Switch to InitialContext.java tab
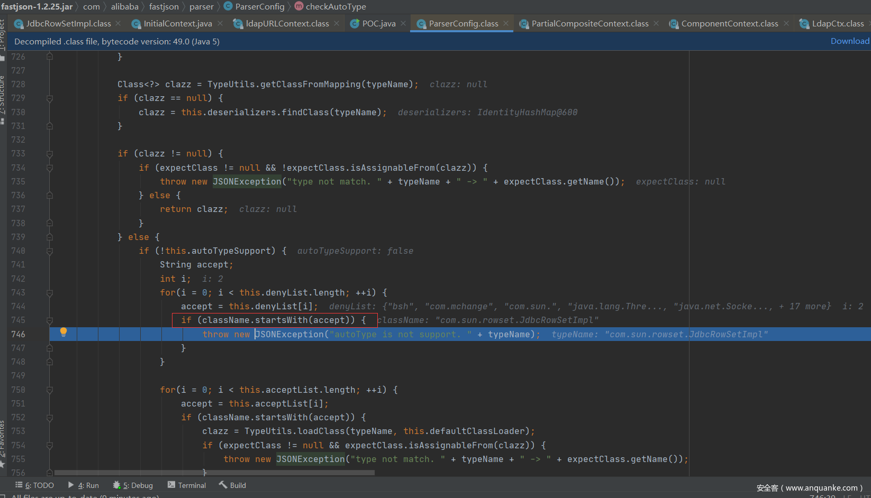Viewport: 871px width, 498px height. point(177,23)
